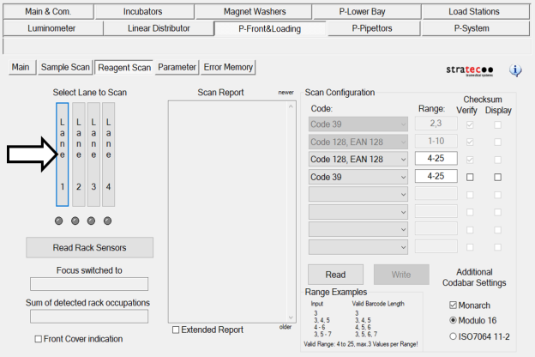Select Lane 1 to scan

pyautogui.click(x=62, y=154)
